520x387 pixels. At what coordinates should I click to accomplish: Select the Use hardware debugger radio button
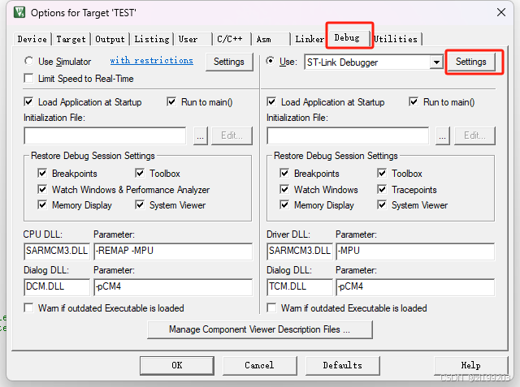(x=271, y=61)
